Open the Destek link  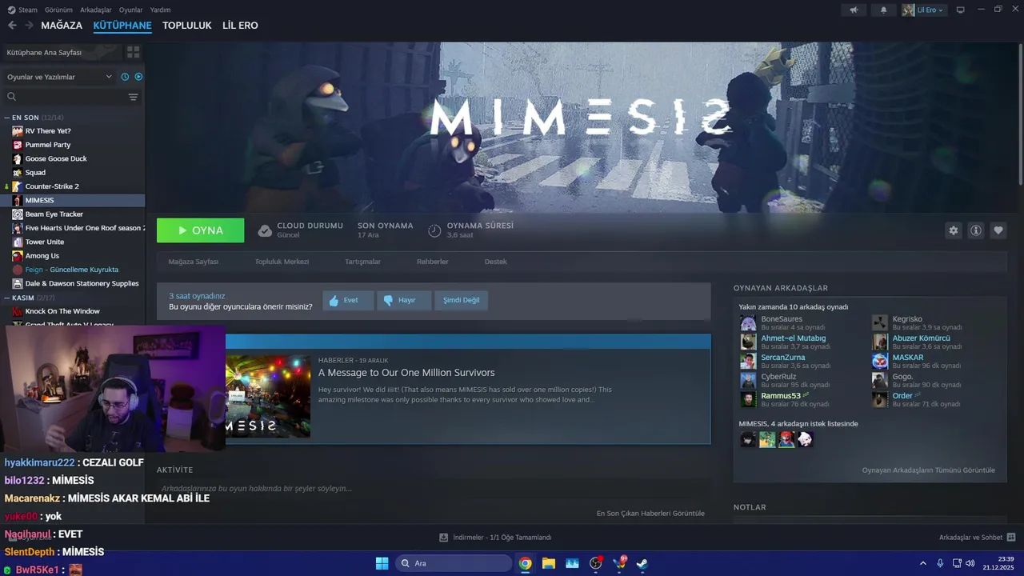495,262
